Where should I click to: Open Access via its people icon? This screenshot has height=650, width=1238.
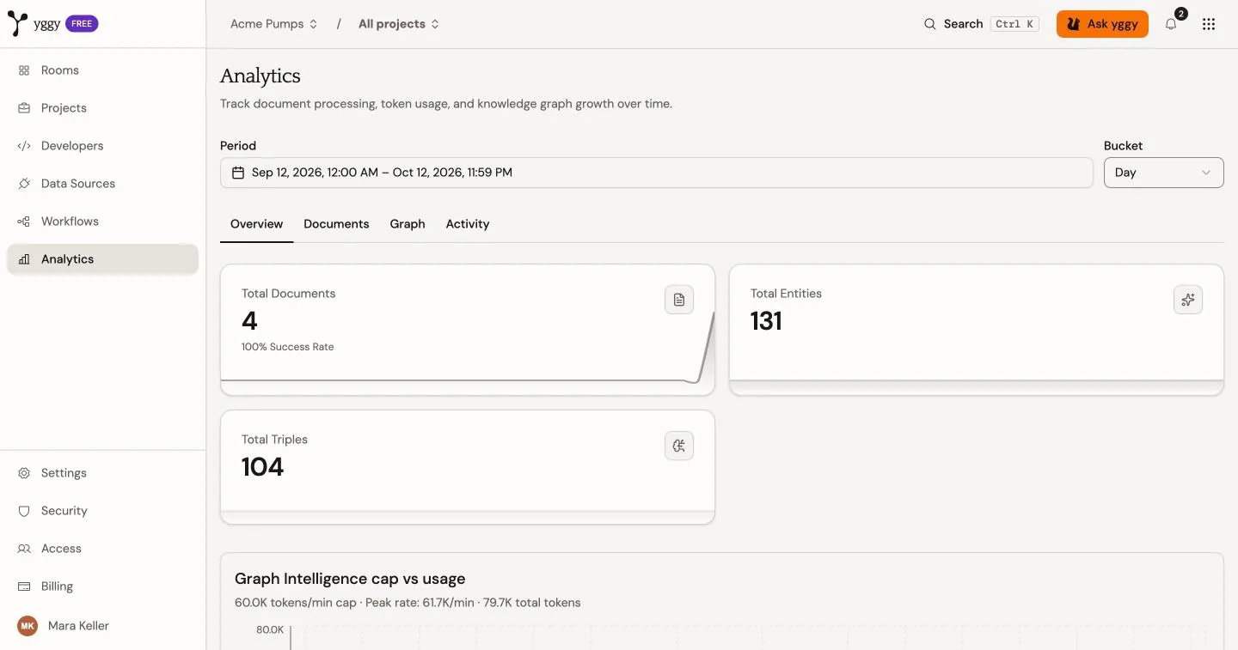pos(24,549)
